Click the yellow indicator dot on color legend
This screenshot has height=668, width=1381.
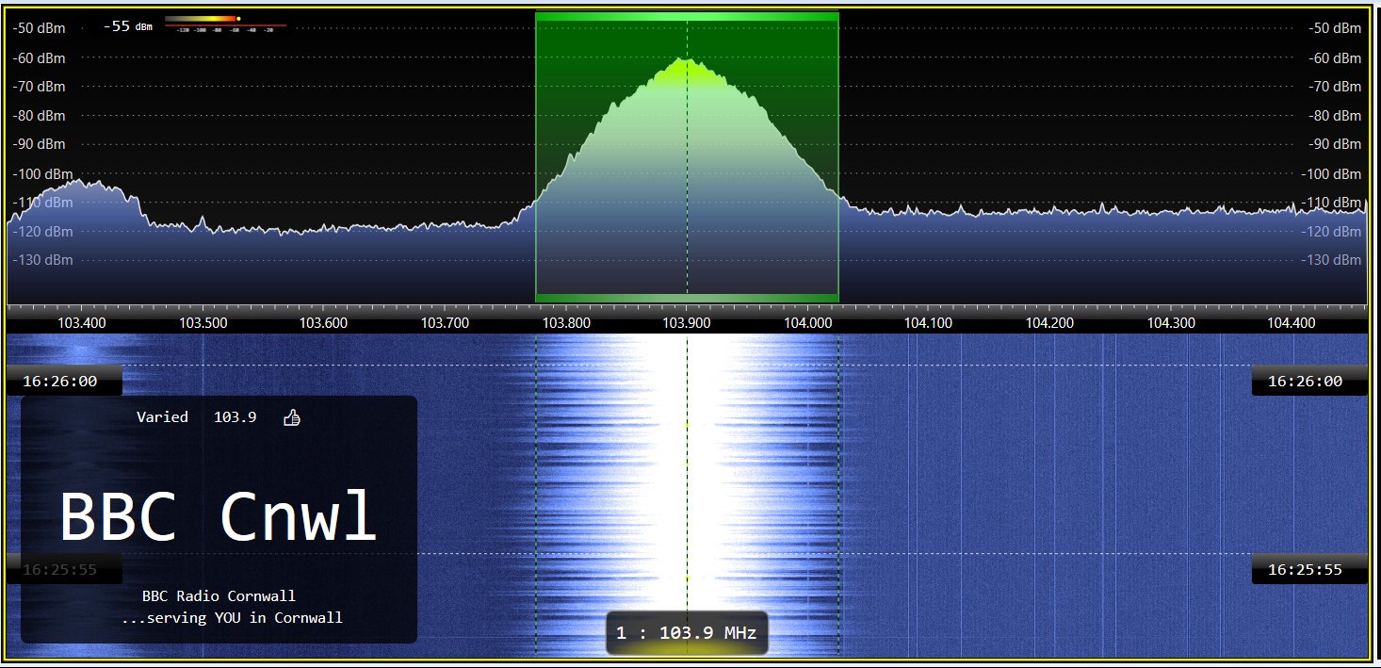pyautogui.click(x=238, y=19)
